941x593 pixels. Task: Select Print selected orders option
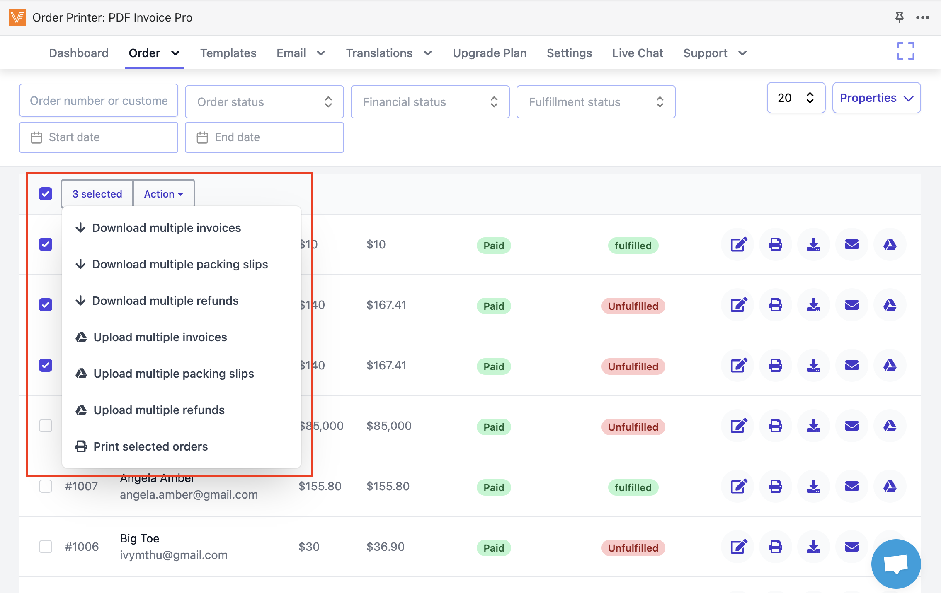tap(150, 446)
